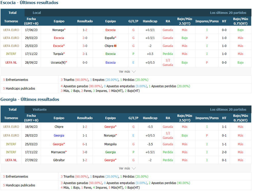Image resolution: width=253 pixels, height=191 pixels.
Task: Click INTERF tournament on 25/03/23 Georgia row
Action: click(x=11, y=144)
